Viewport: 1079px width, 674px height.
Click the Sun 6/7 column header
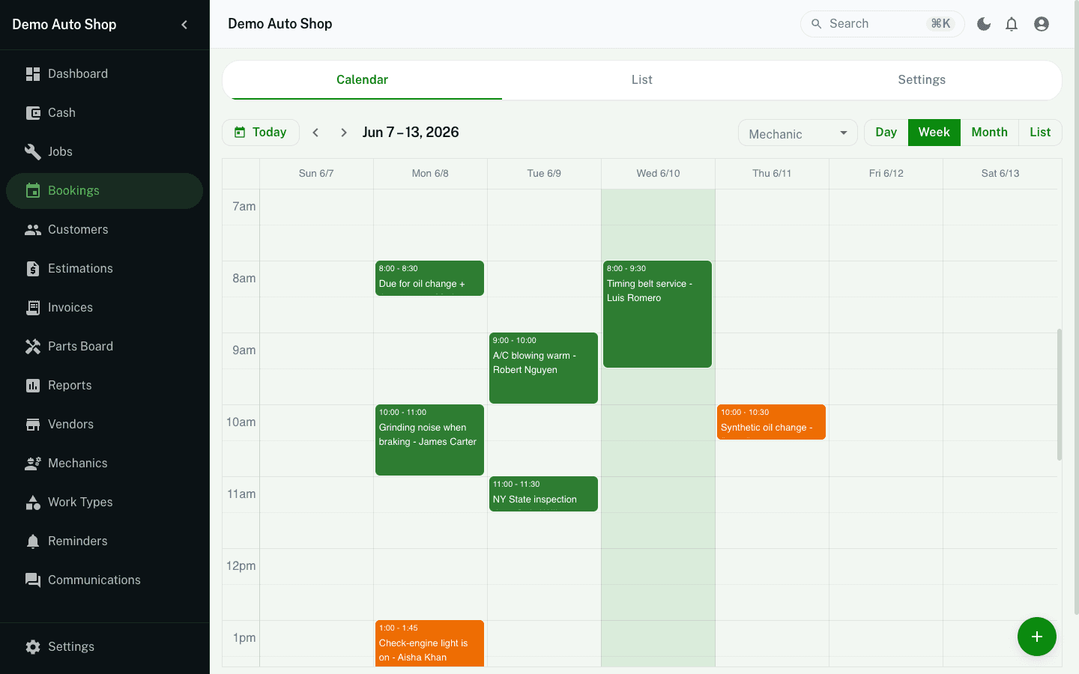point(316,174)
